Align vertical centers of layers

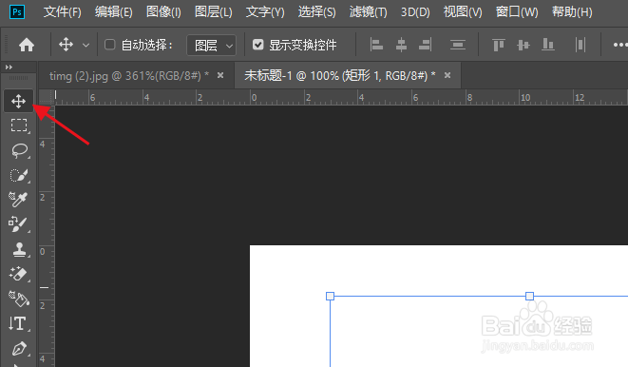click(523, 45)
